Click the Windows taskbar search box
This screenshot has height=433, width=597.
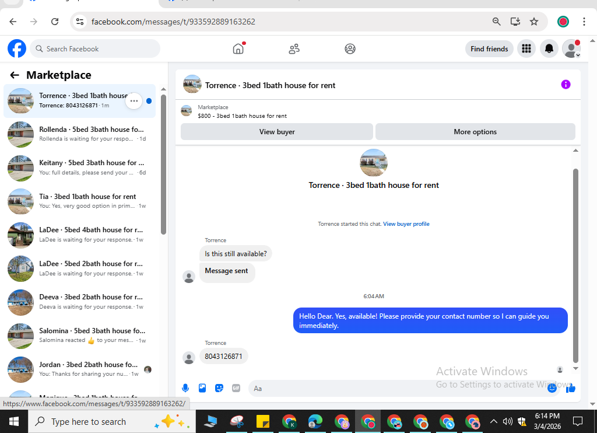tap(112, 421)
